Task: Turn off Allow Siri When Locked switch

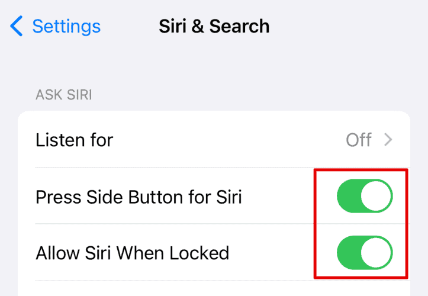Action: click(365, 253)
